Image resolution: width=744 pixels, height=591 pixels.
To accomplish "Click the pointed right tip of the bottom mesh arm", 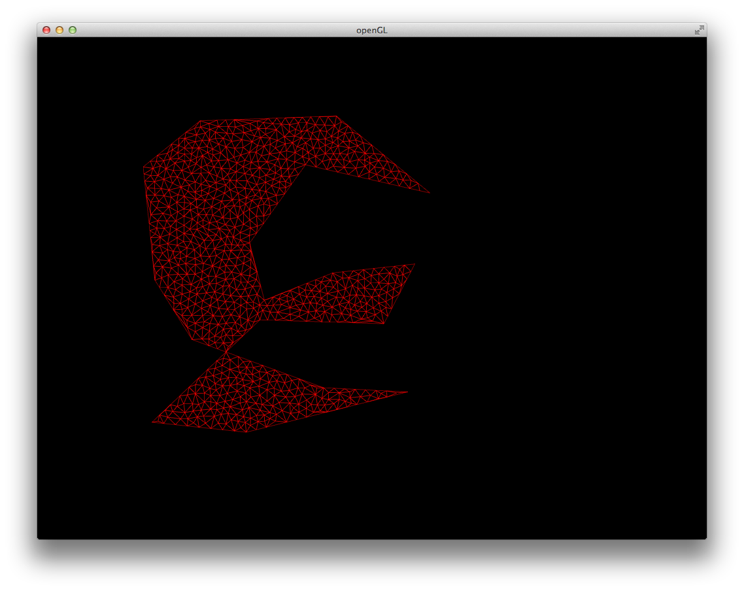I will (x=407, y=392).
